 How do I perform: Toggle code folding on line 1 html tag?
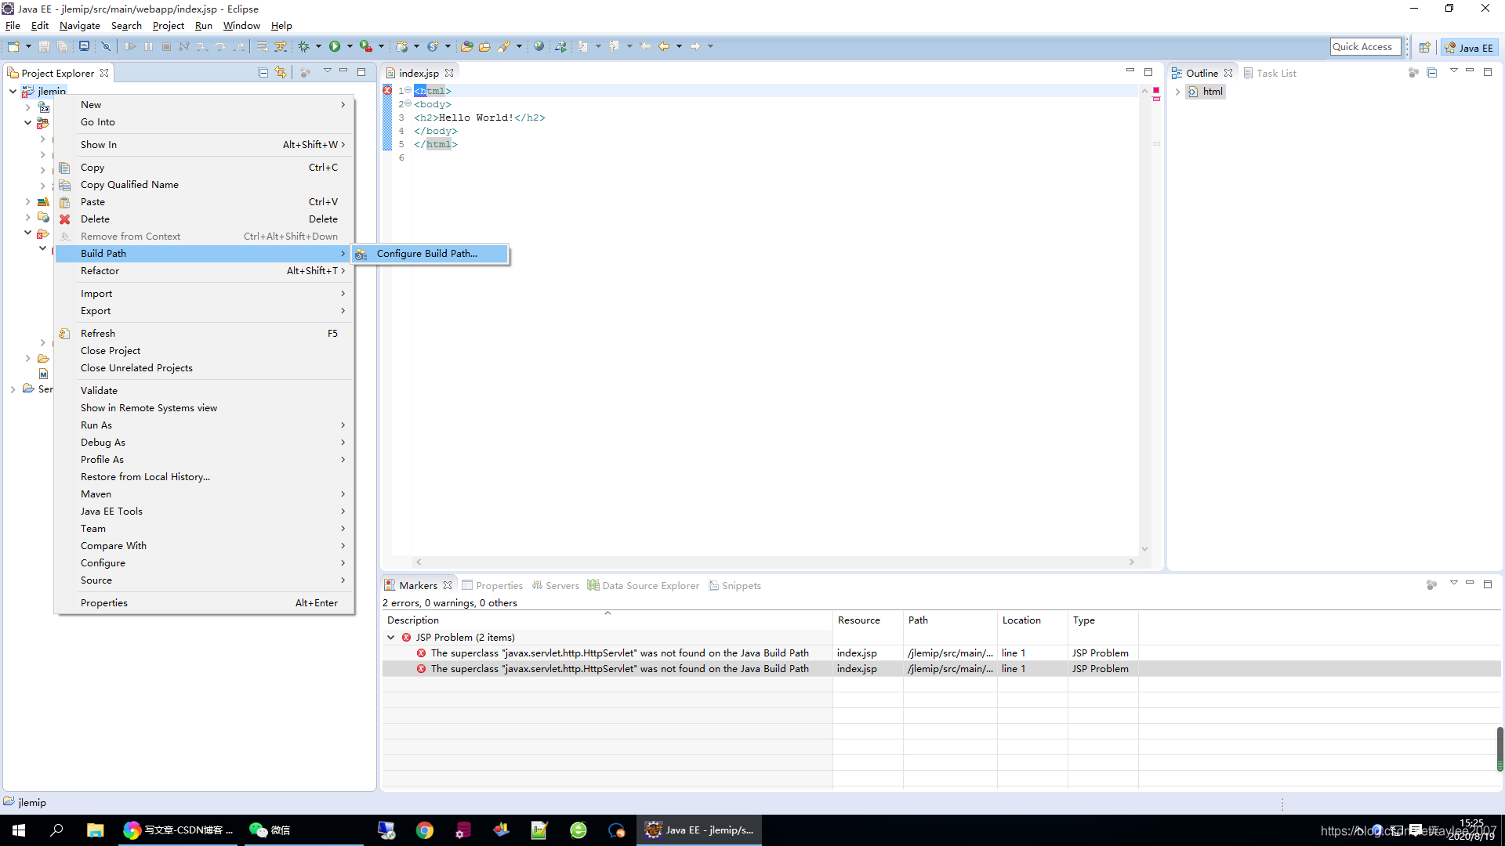coord(408,91)
